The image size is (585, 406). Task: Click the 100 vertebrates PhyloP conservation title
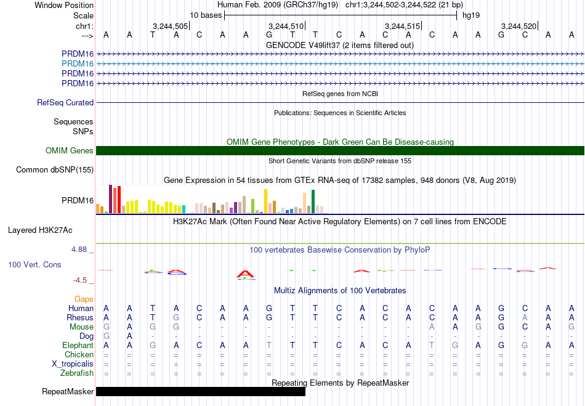tap(340, 250)
